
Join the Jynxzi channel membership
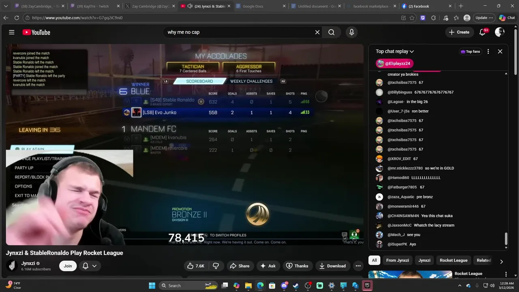tap(68, 266)
